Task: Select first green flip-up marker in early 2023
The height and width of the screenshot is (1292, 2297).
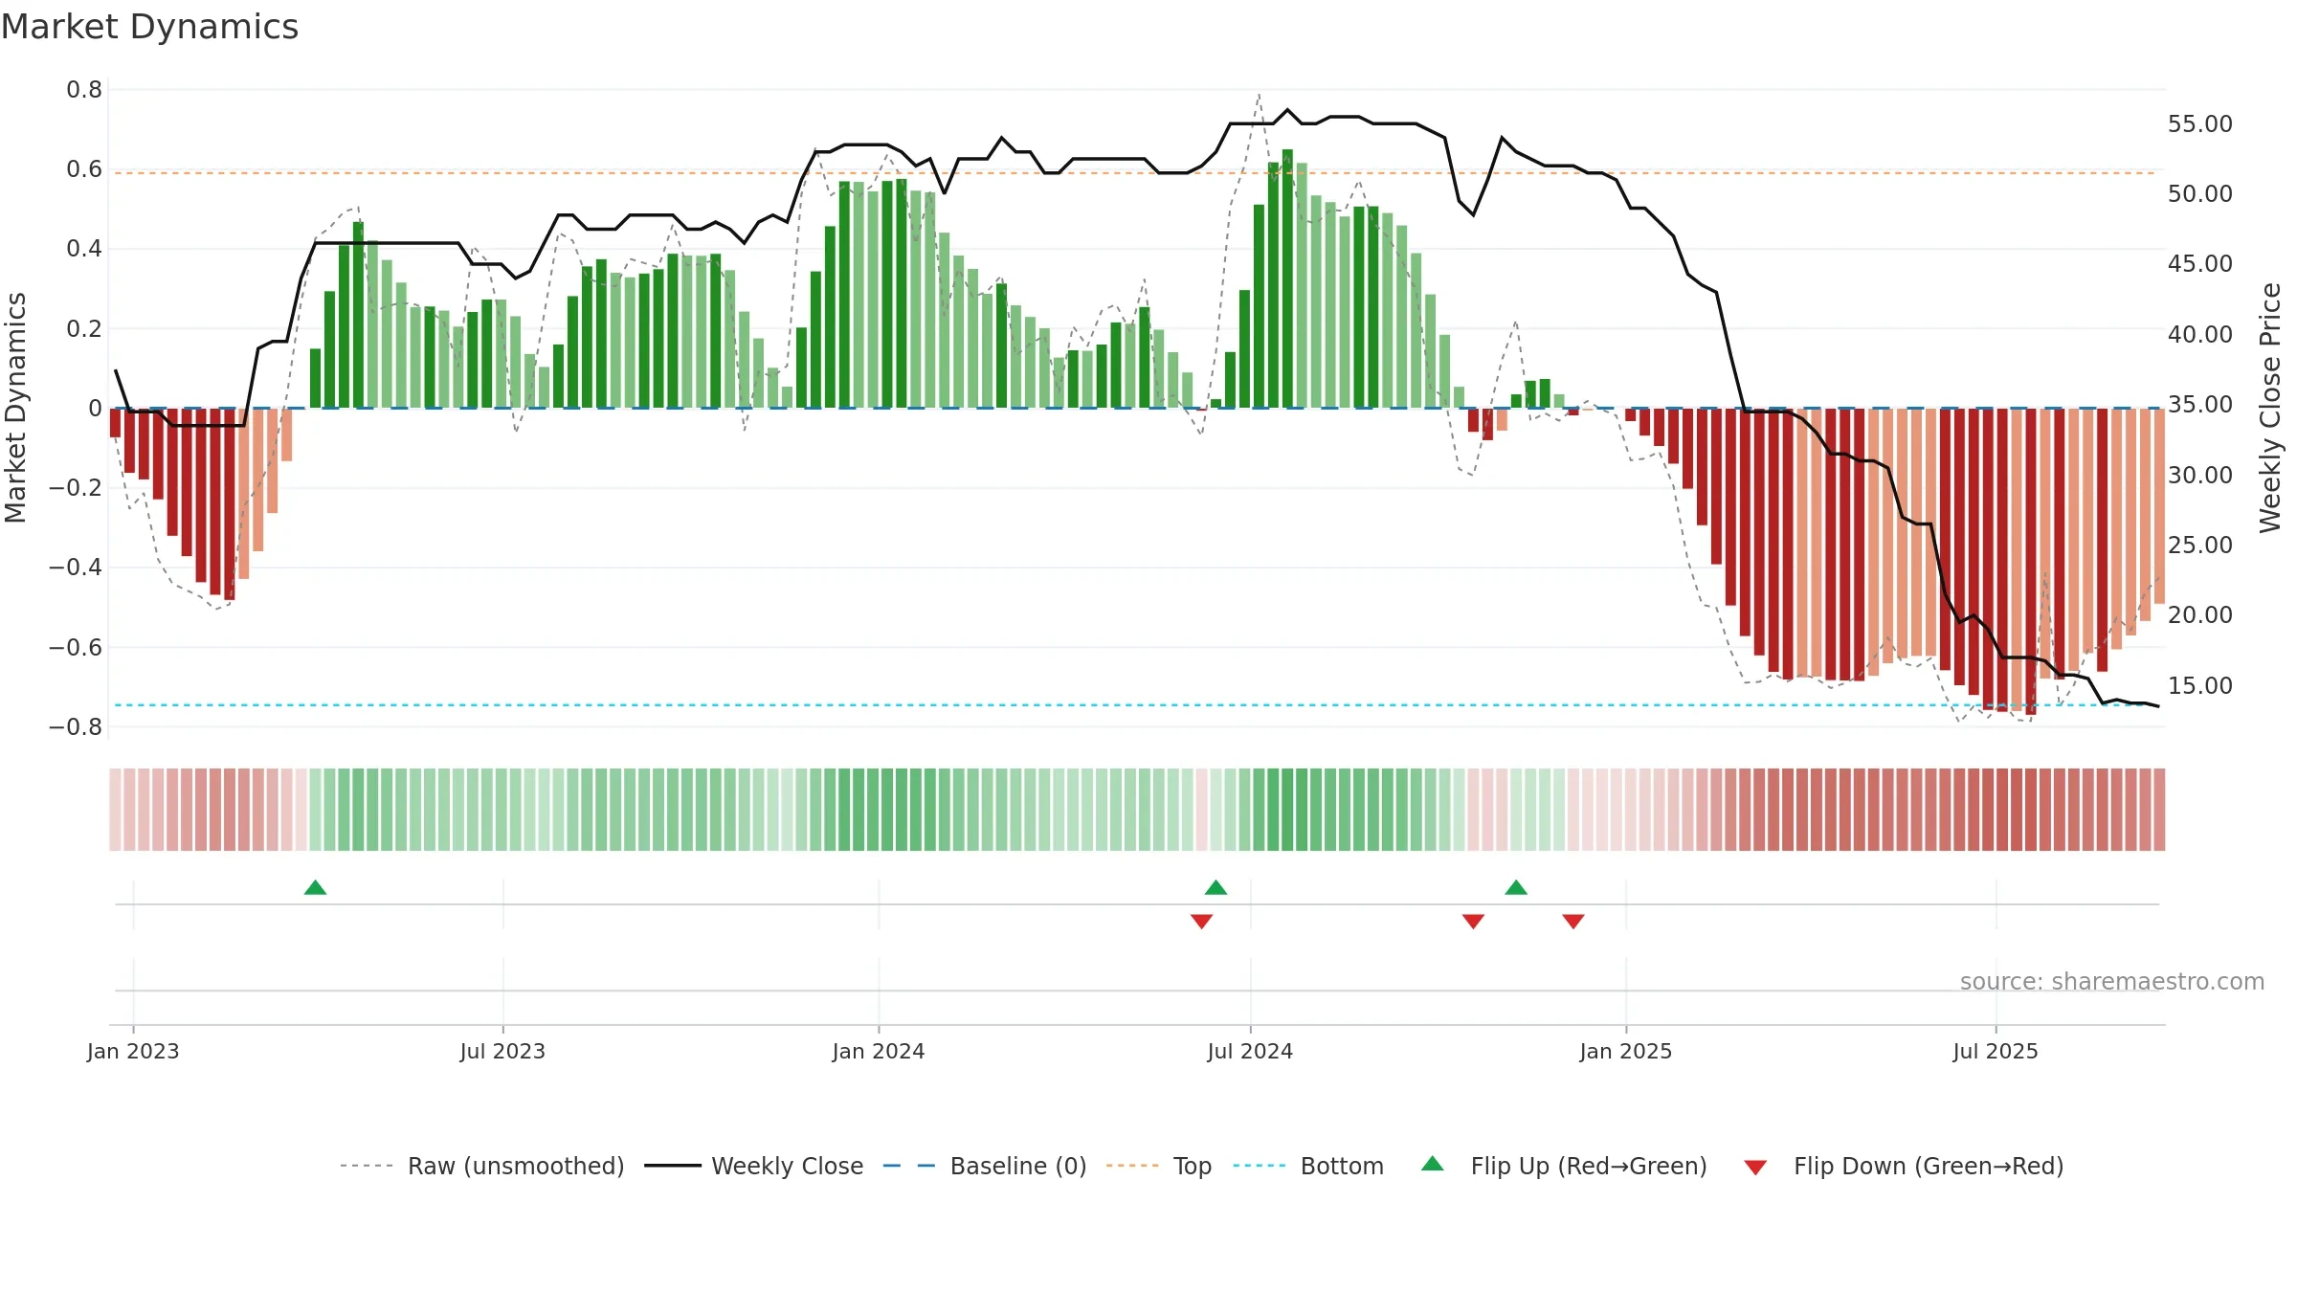Action: pyautogui.click(x=315, y=887)
